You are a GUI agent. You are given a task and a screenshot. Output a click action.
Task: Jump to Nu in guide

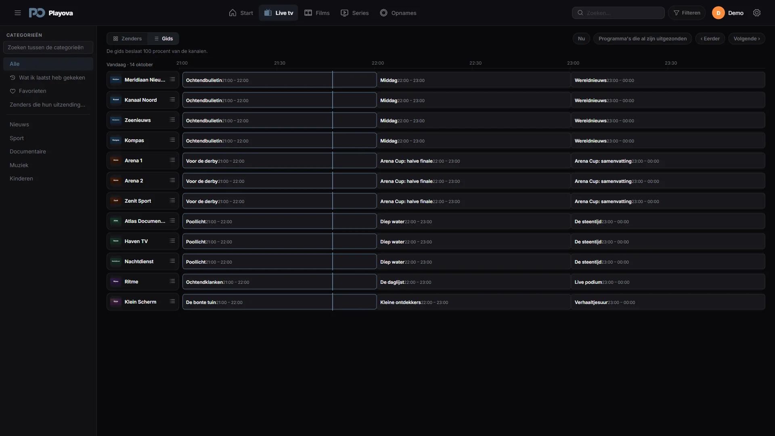click(x=581, y=39)
